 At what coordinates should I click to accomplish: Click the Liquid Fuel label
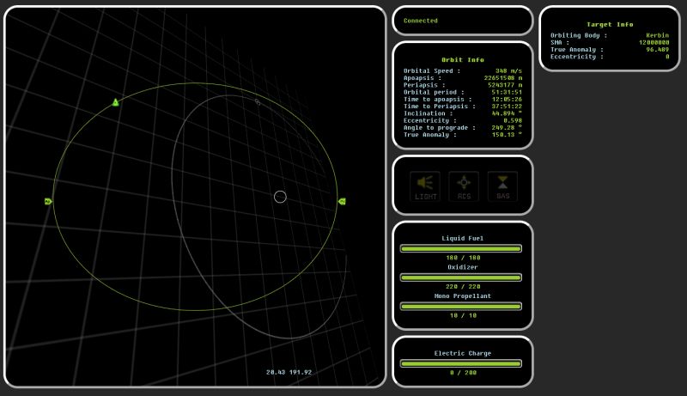point(463,238)
